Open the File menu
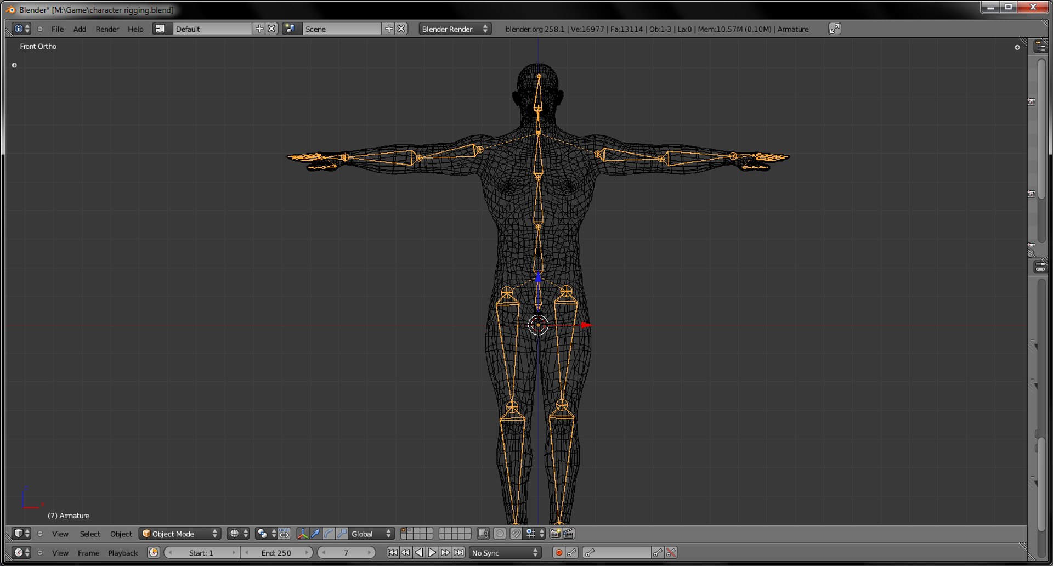The image size is (1053, 566). [x=58, y=29]
